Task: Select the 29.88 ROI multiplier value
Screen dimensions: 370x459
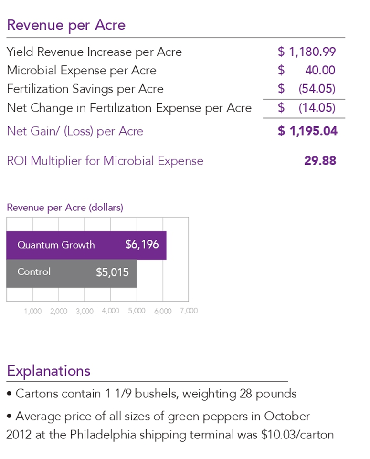Action: pyautogui.click(x=320, y=161)
